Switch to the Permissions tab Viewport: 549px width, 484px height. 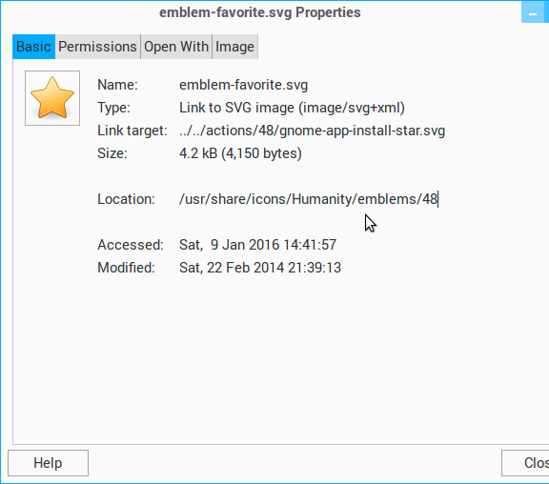[97, 47]
